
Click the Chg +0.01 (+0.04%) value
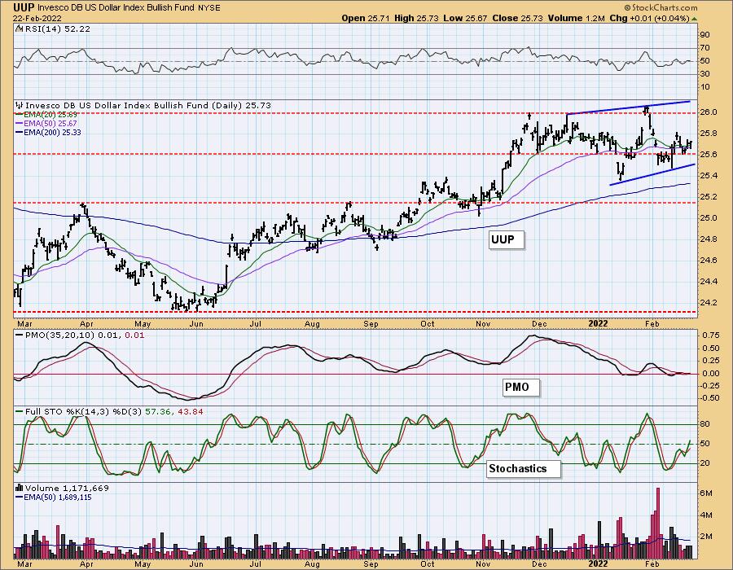coord(649,18)
